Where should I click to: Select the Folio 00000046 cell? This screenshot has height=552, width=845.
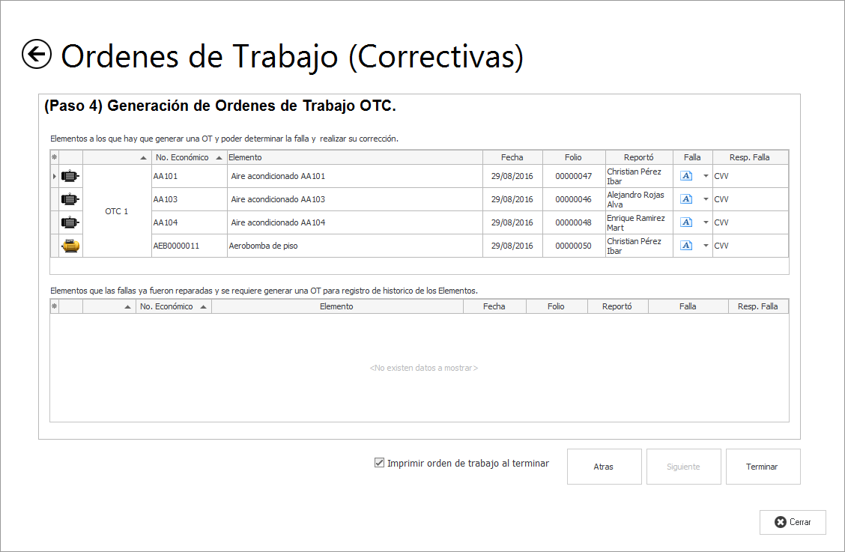pos(573,199)
